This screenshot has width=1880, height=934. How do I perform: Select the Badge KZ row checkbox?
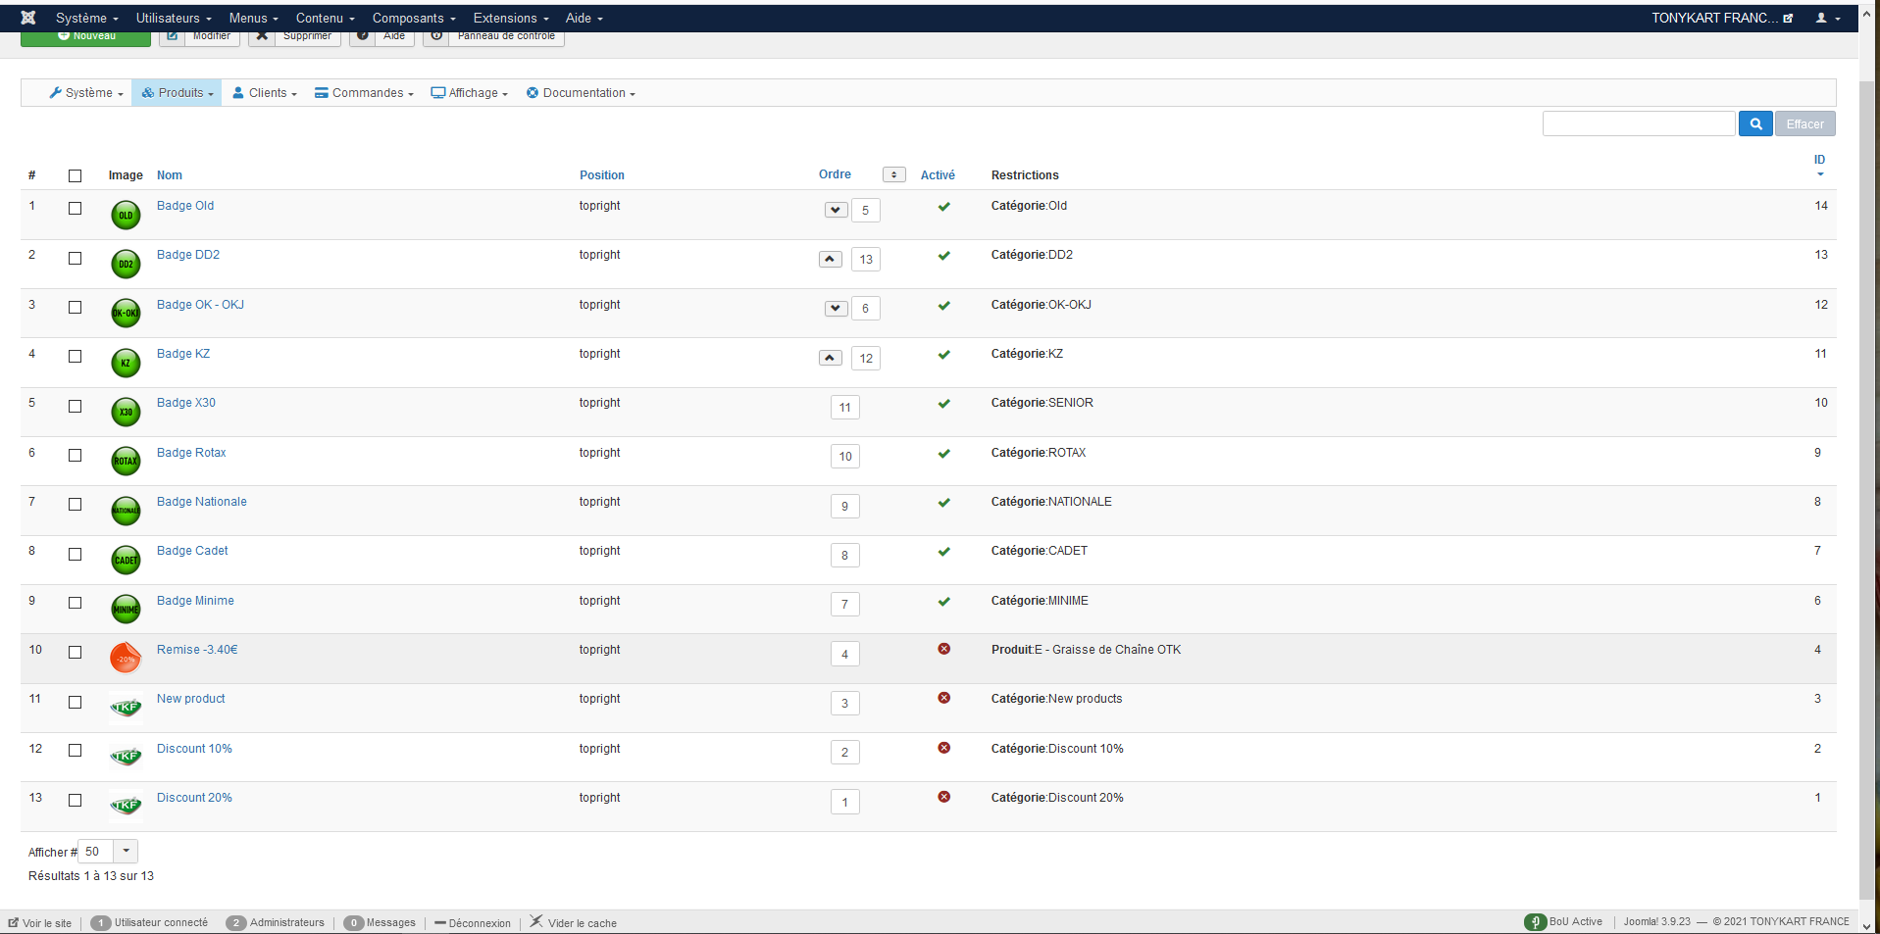[75, 356]
